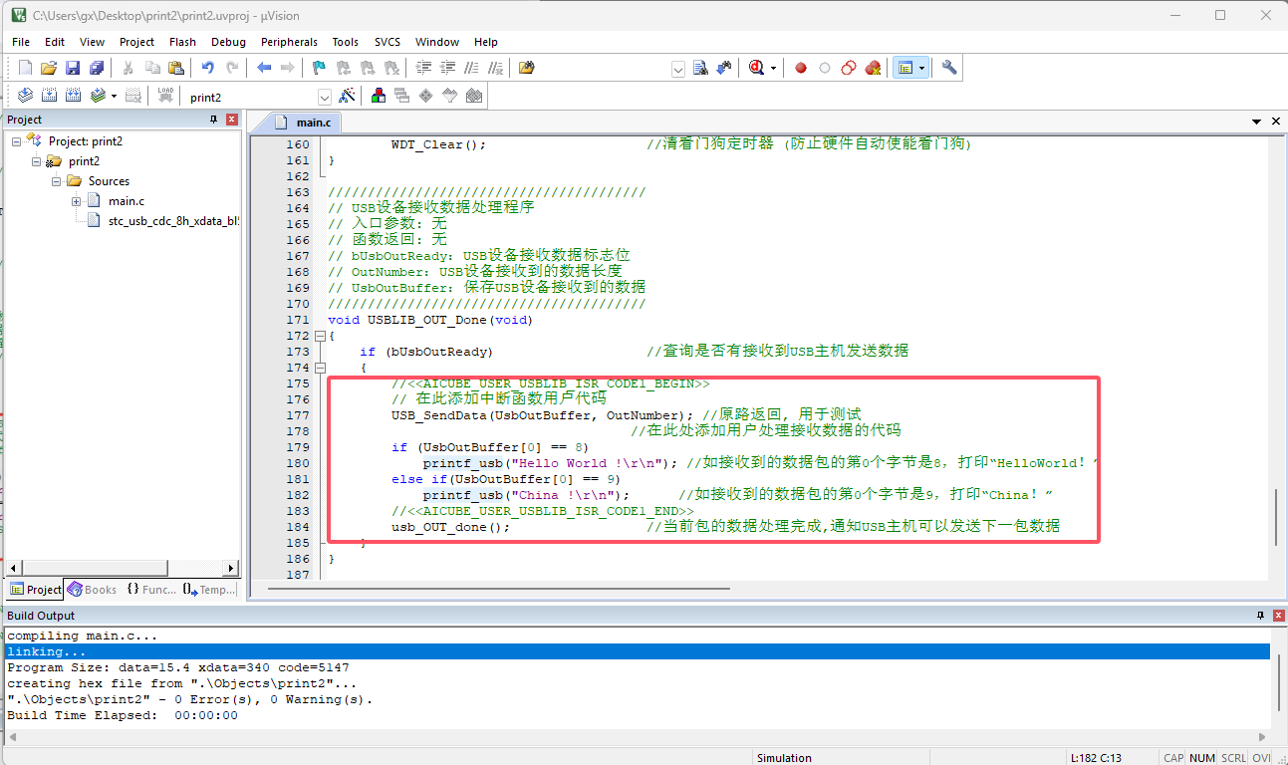
Task: Collapse code fold at line 174
Action: coord(320,368)
